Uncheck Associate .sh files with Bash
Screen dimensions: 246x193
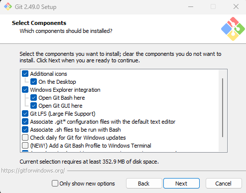pyautogui.click(x=25, y=130)
